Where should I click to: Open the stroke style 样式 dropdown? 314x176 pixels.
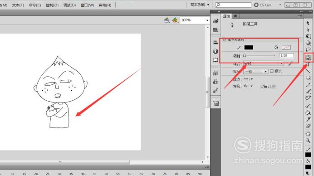click(x=264, y=64)
